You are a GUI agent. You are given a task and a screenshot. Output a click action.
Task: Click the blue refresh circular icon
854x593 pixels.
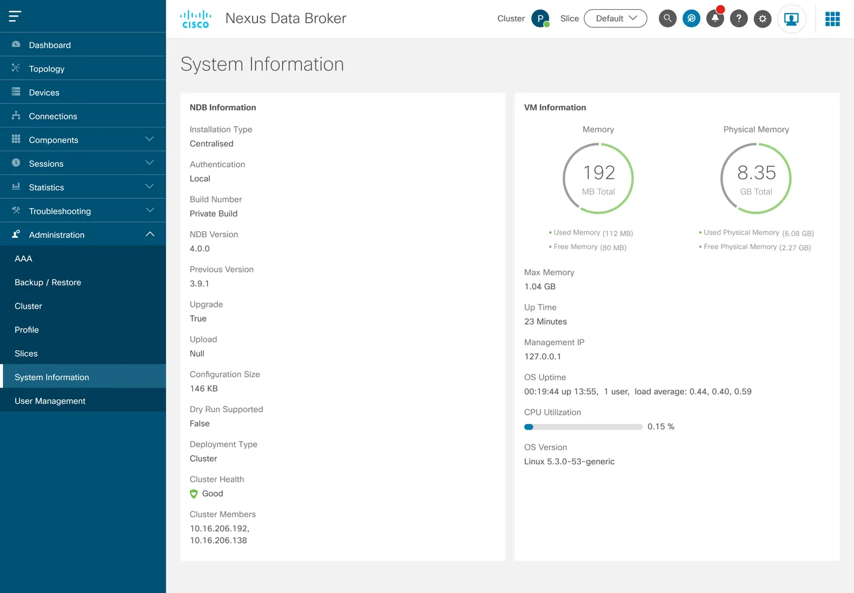(x=691, y=18)
